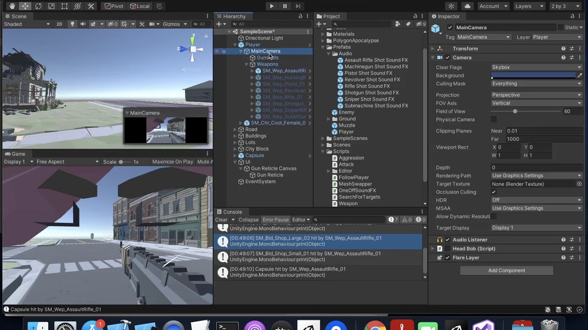Screen dimensions: 588x330
Task: Click the Field of View slider
Action: tap(515, 111)
